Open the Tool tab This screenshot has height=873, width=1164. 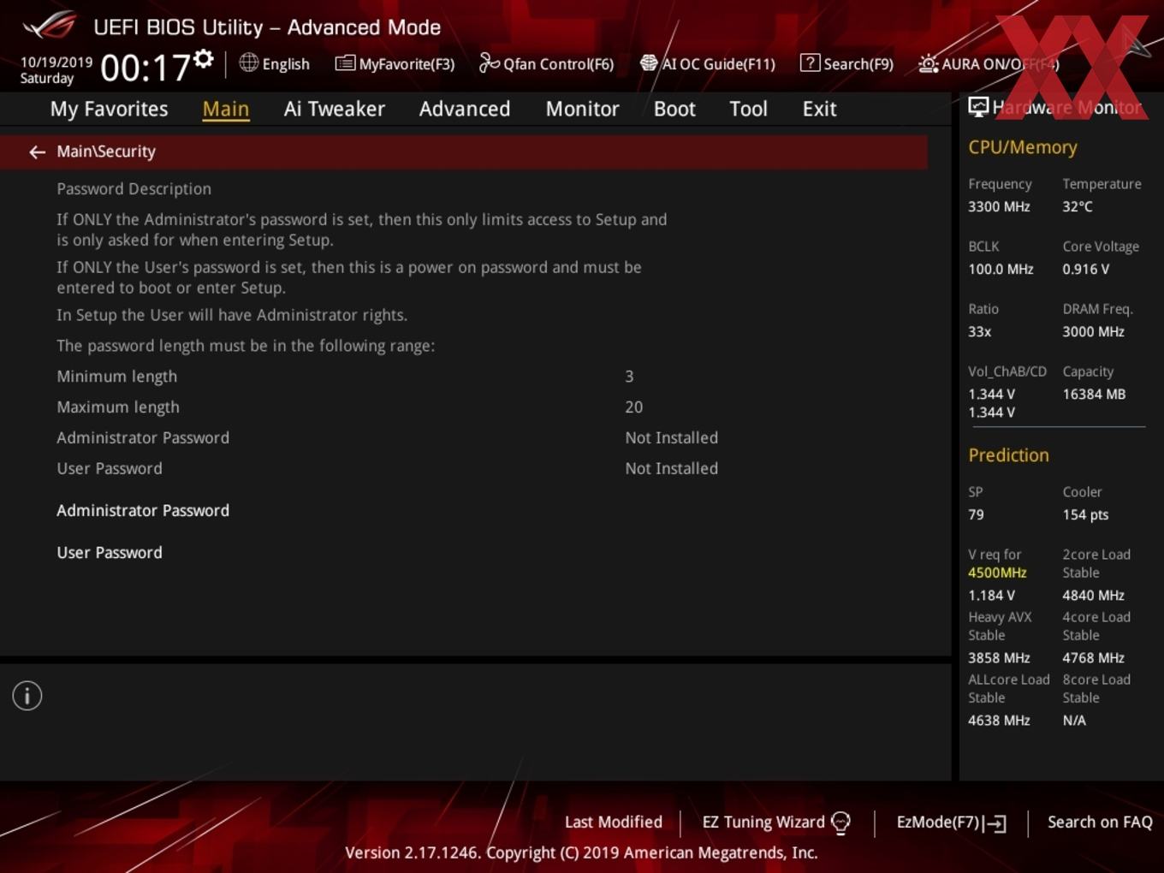pos(748,109)
